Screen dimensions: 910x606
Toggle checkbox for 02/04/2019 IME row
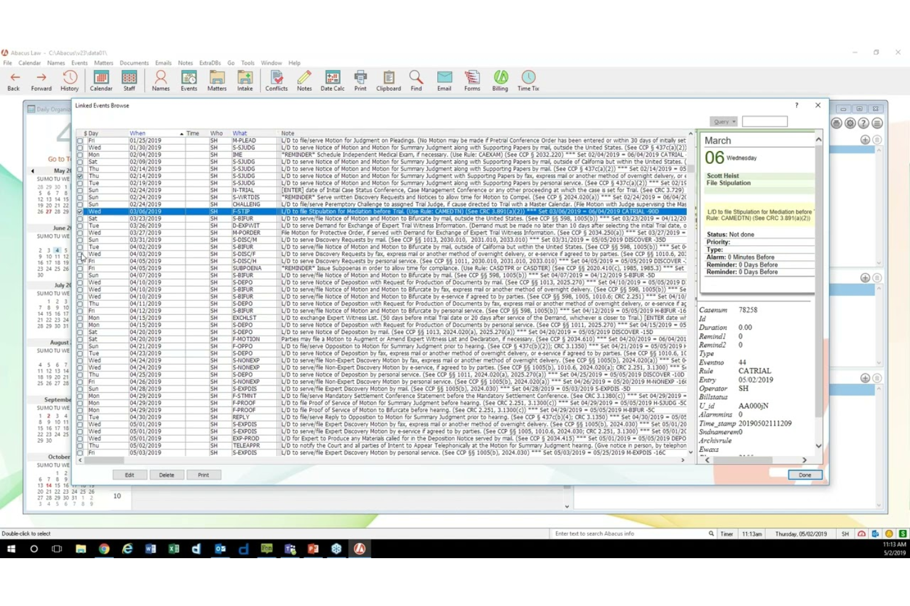(80, 155)
